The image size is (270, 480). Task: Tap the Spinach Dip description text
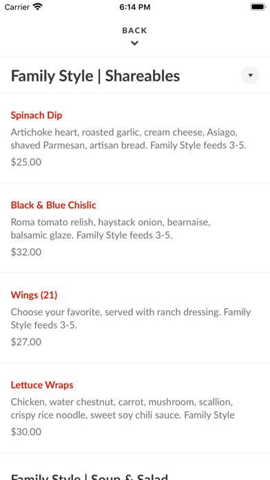coord(128,139)
